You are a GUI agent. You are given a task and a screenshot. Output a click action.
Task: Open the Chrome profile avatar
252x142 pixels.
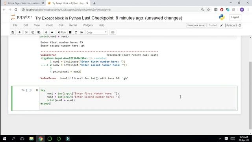[242, 9]
